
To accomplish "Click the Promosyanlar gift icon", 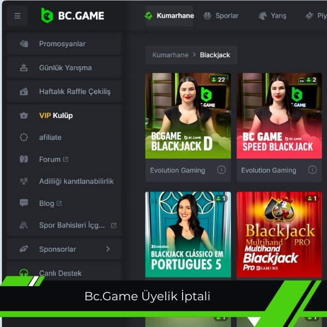I will tap(24, 44).
